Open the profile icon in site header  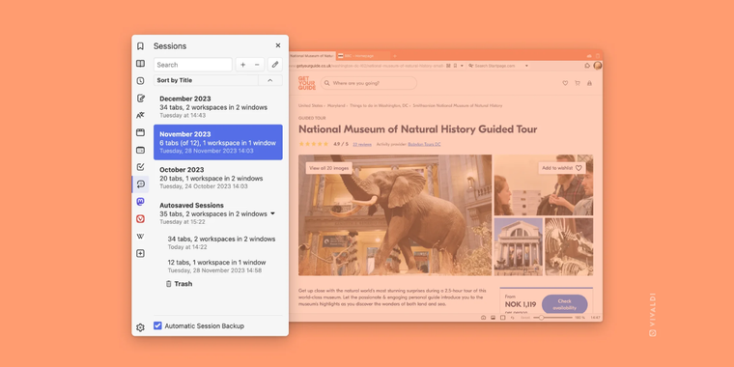coord(589,83)
